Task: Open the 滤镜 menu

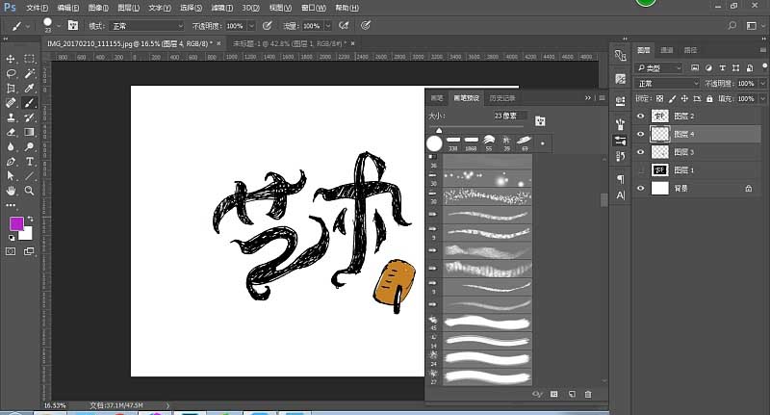Action: coord(222,8)
